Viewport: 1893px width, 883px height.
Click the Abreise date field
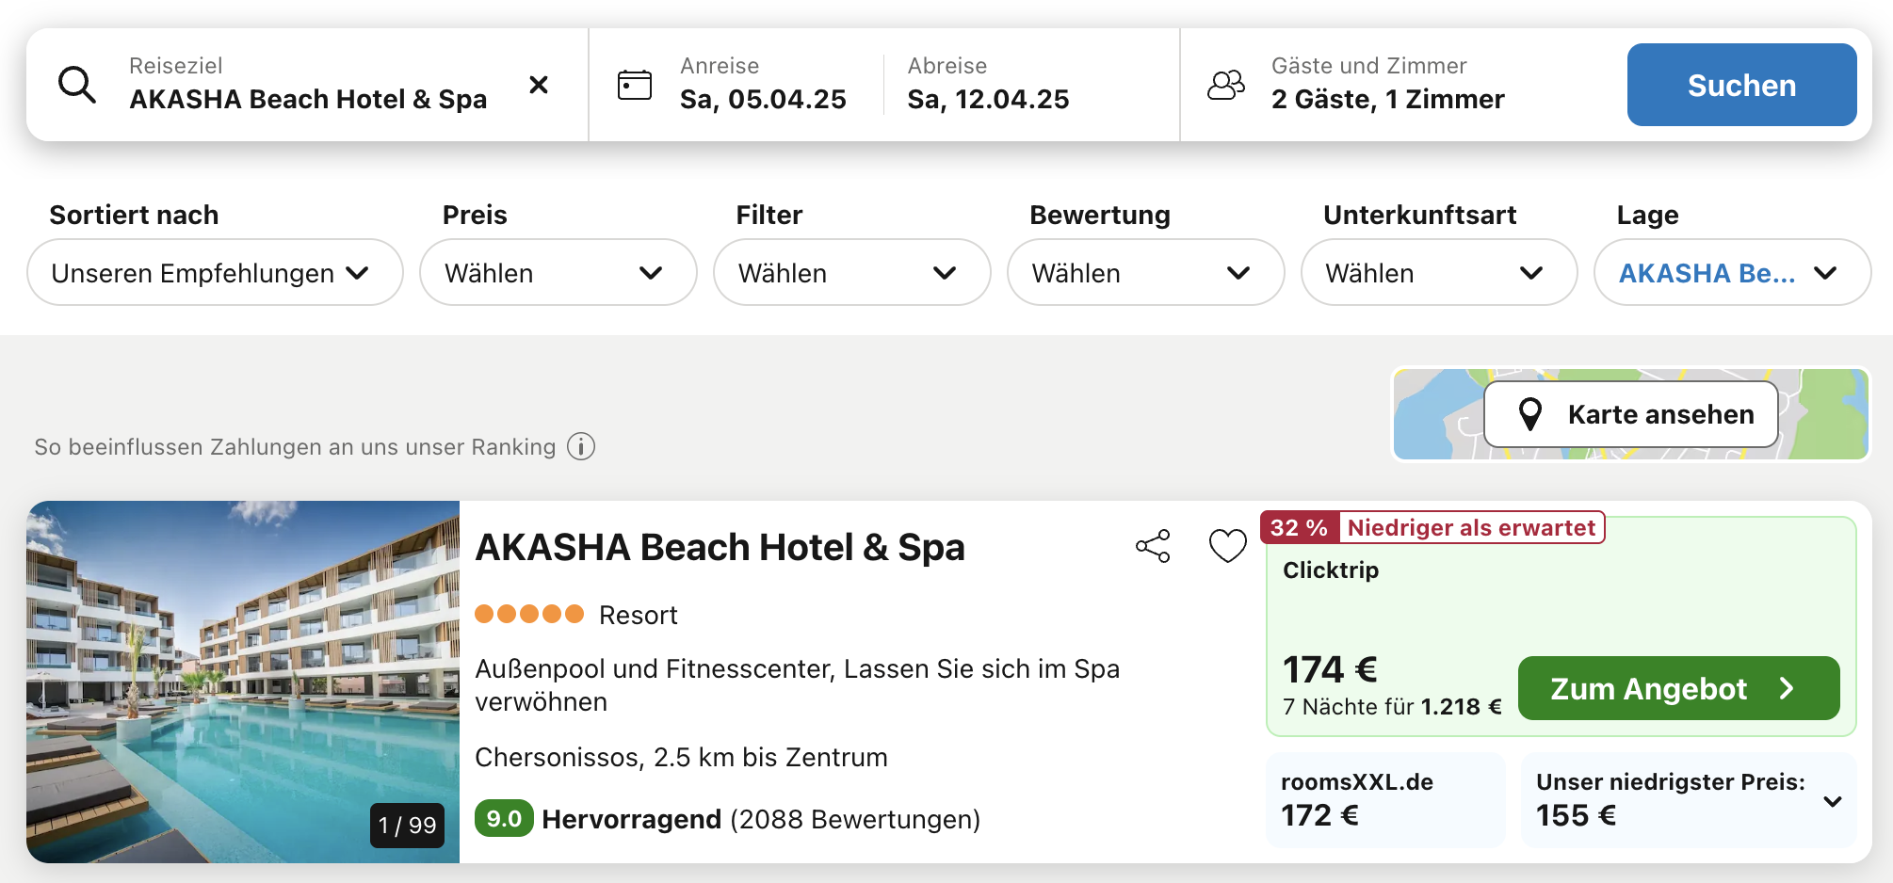tap(988, 85)
